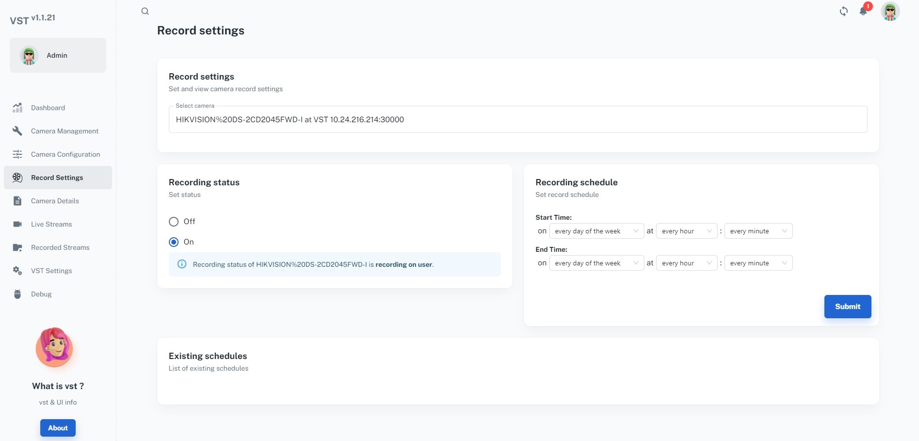
Task: Open the user avatar in top bar
Action: pos(890,11)
